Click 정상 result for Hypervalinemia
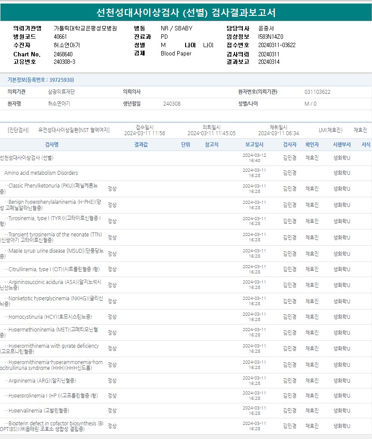Image resolution: width=372 pixels, height=439 pixels. pos(112,410)
